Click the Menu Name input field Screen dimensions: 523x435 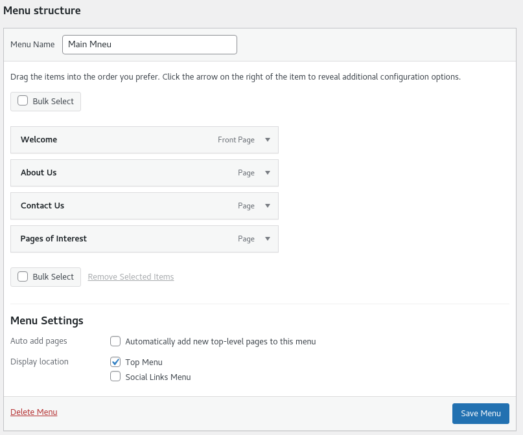[150, 45]
